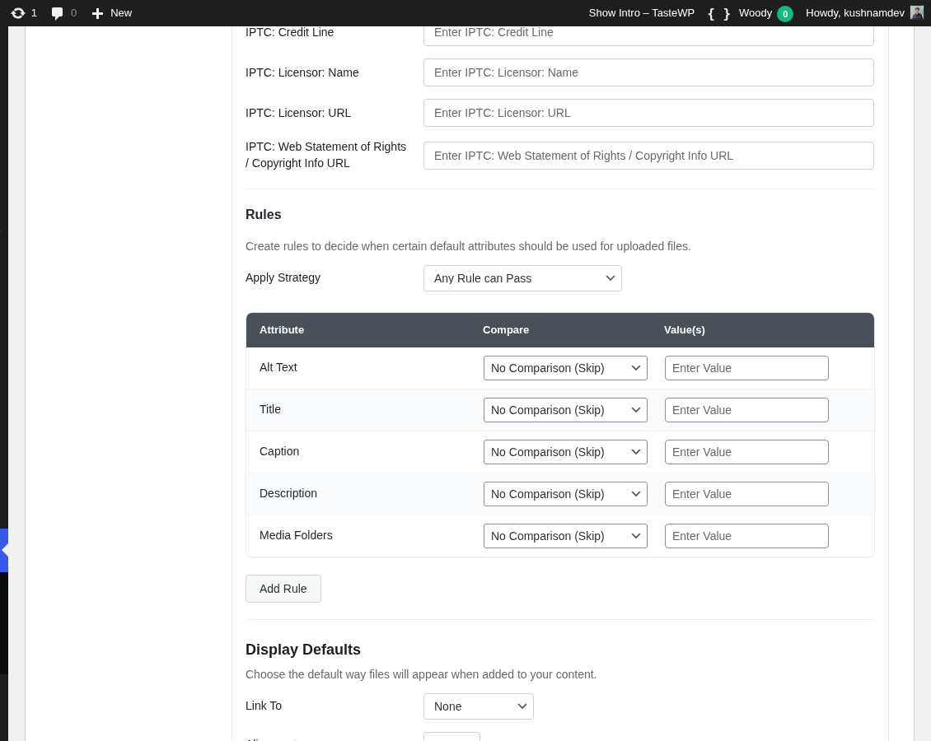Open the WordPress updates icon
Image resolution: width=931 pixels, height=741 pixels.
(18, 13)
